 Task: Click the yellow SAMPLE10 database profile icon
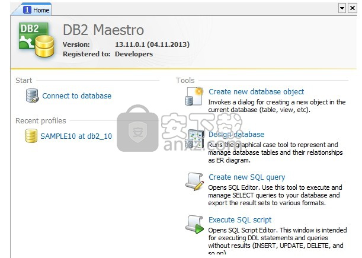[x=31, y=136]
